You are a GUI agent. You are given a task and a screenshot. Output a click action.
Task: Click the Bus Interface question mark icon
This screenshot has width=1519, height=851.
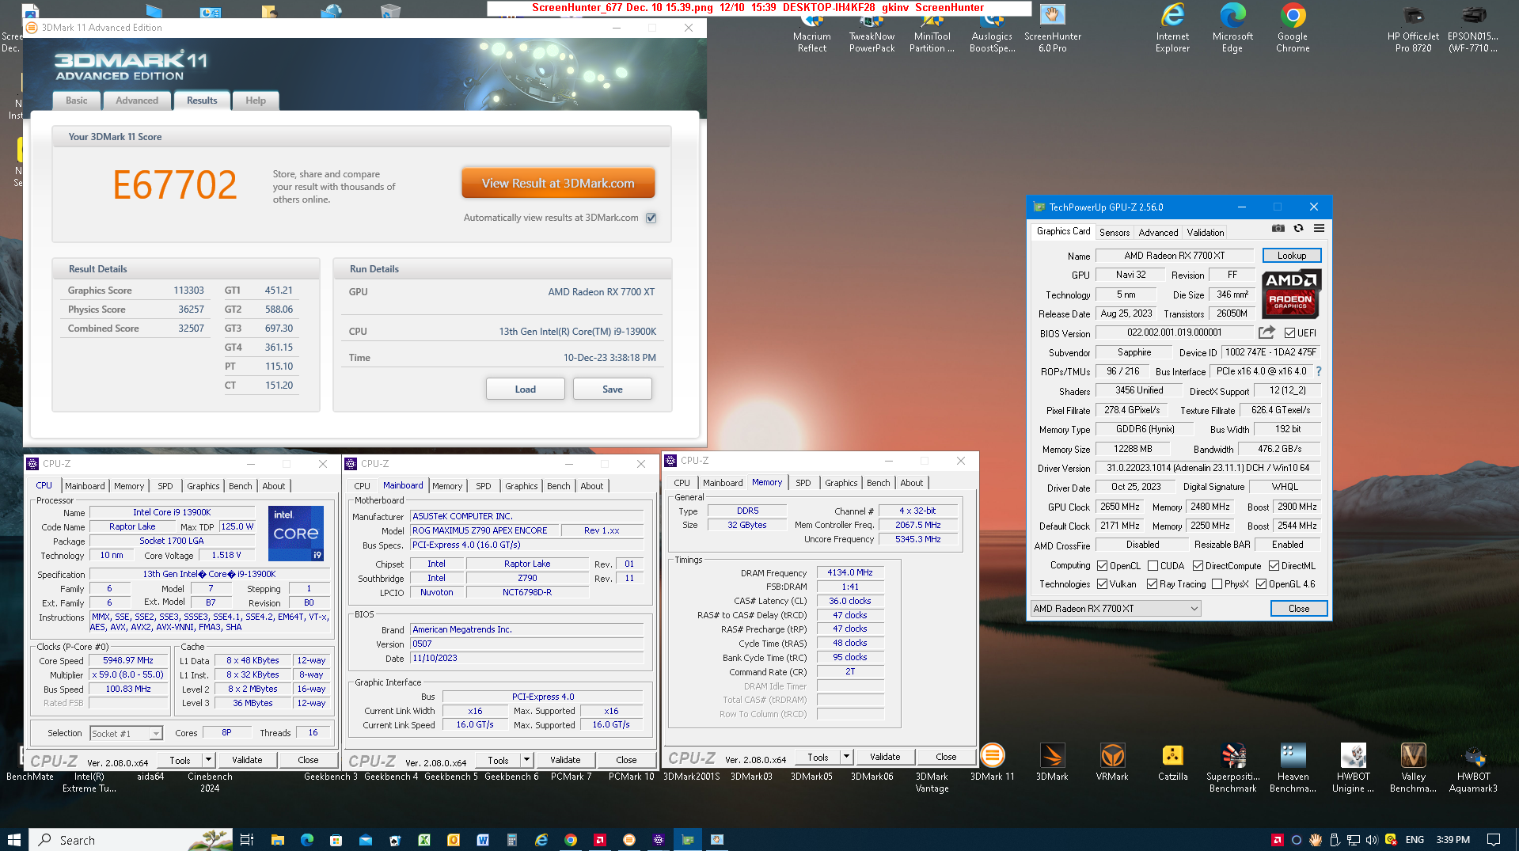click(1319, 371)
